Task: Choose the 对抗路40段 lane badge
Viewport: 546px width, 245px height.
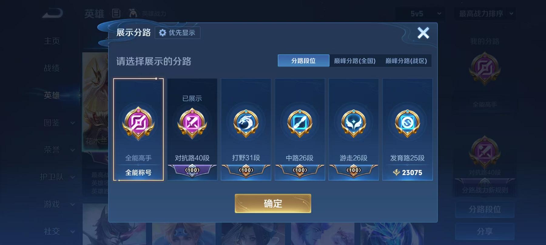Action: pyautogui.click(x=192, y=129)
